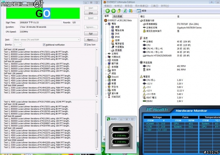Open the Test dropdown showing Blend stress
This screenshot has height=155, width=220.
pos(47,40)
